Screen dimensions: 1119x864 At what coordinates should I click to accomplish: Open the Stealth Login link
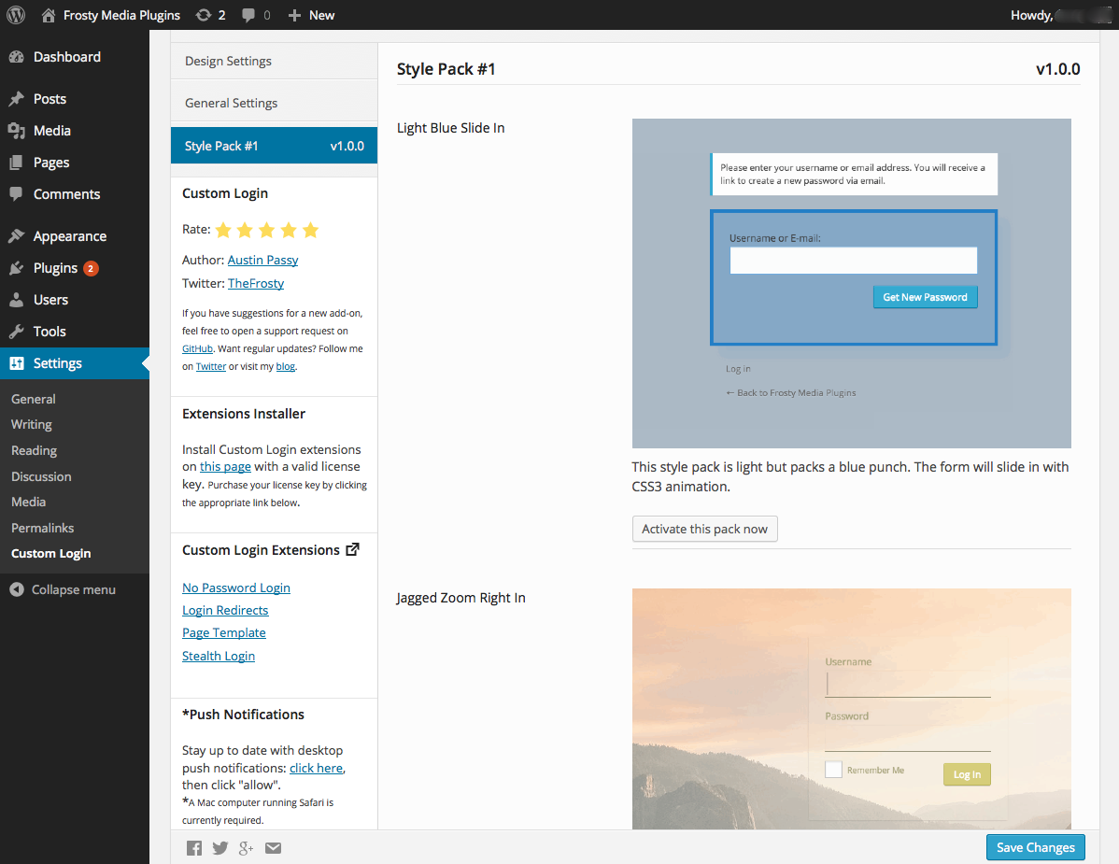[x=219, y=656]
